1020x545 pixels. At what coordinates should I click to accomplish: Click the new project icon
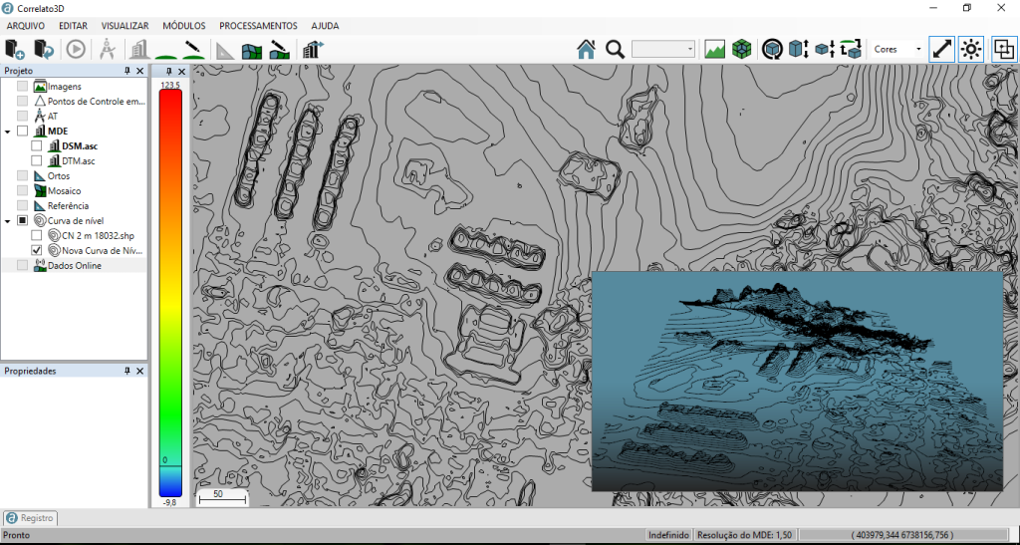pyautogui.click(x=14, y=49)
